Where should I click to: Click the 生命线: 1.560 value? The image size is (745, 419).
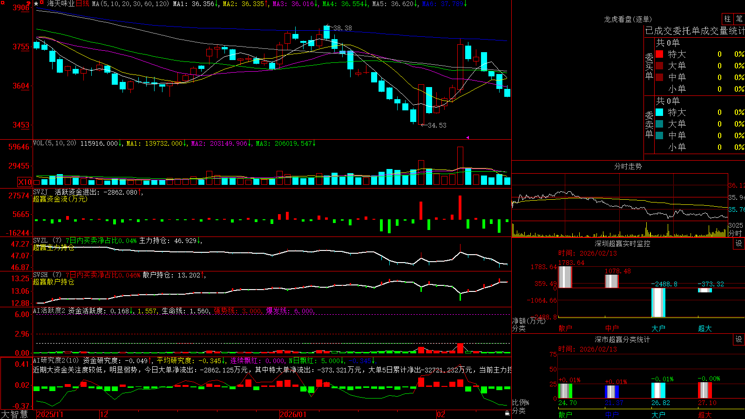[185, 311]
